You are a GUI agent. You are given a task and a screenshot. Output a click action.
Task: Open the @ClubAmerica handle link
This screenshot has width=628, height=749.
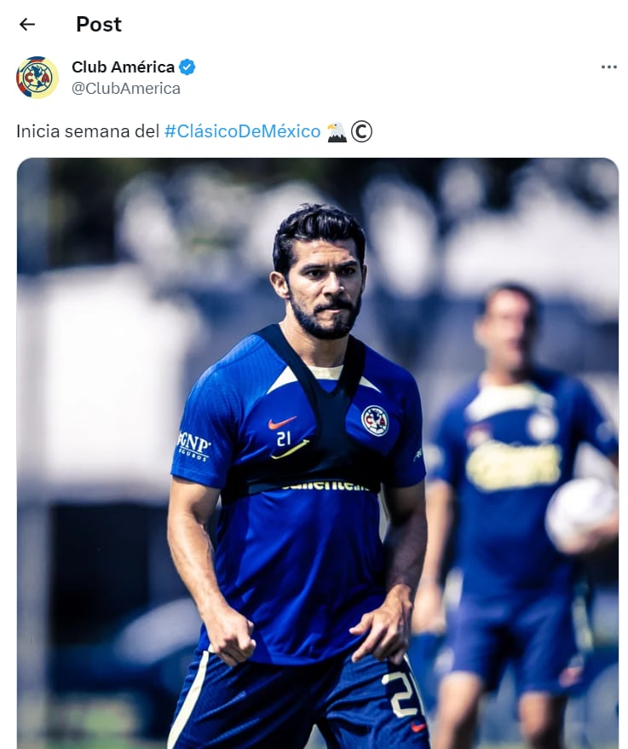click(126, 89)
